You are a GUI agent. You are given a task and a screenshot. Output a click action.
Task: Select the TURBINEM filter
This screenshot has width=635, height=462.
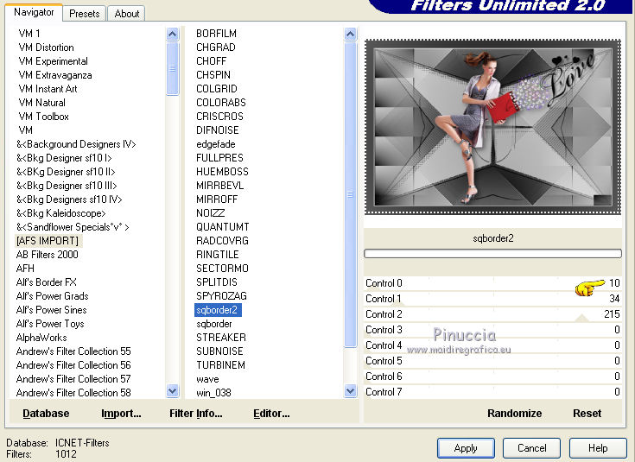pos(220,364)
